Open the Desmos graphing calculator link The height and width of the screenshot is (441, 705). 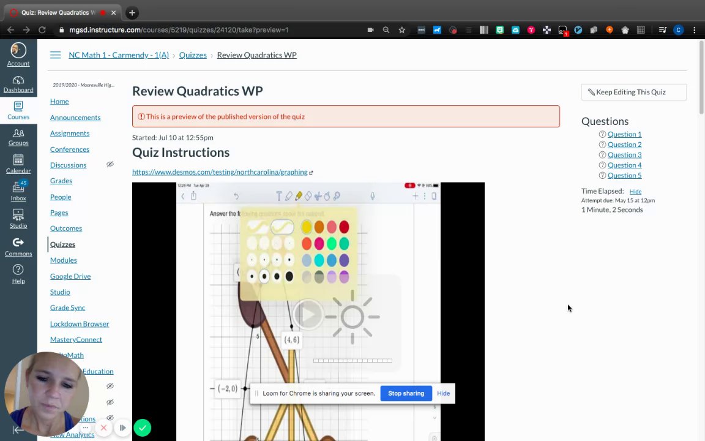click(220, 172)
